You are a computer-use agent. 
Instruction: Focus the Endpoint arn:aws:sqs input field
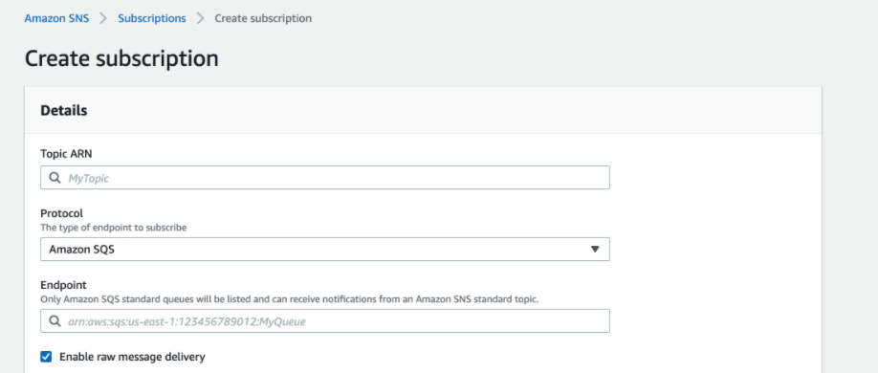click(325, 321)
